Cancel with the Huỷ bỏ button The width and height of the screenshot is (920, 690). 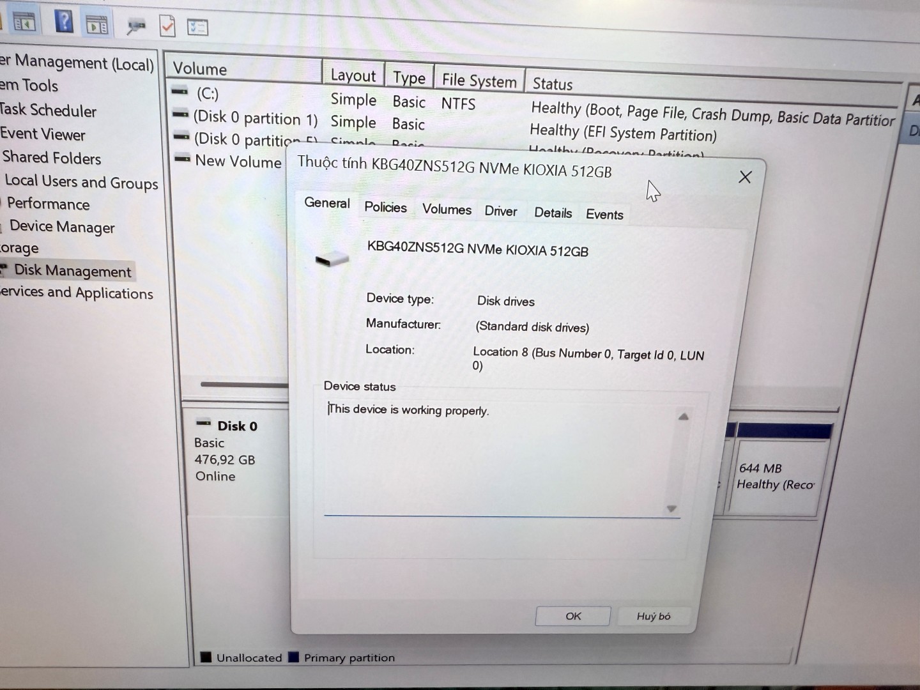click(654, 616)
